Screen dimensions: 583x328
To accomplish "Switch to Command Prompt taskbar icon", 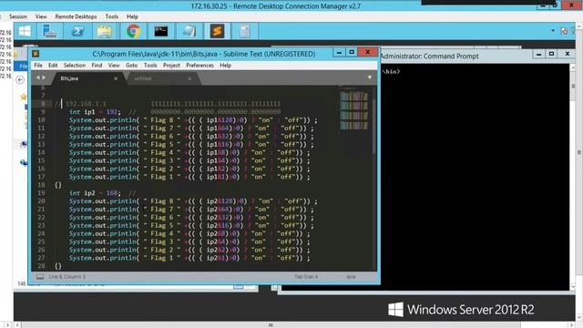I will tap(160, 31).
